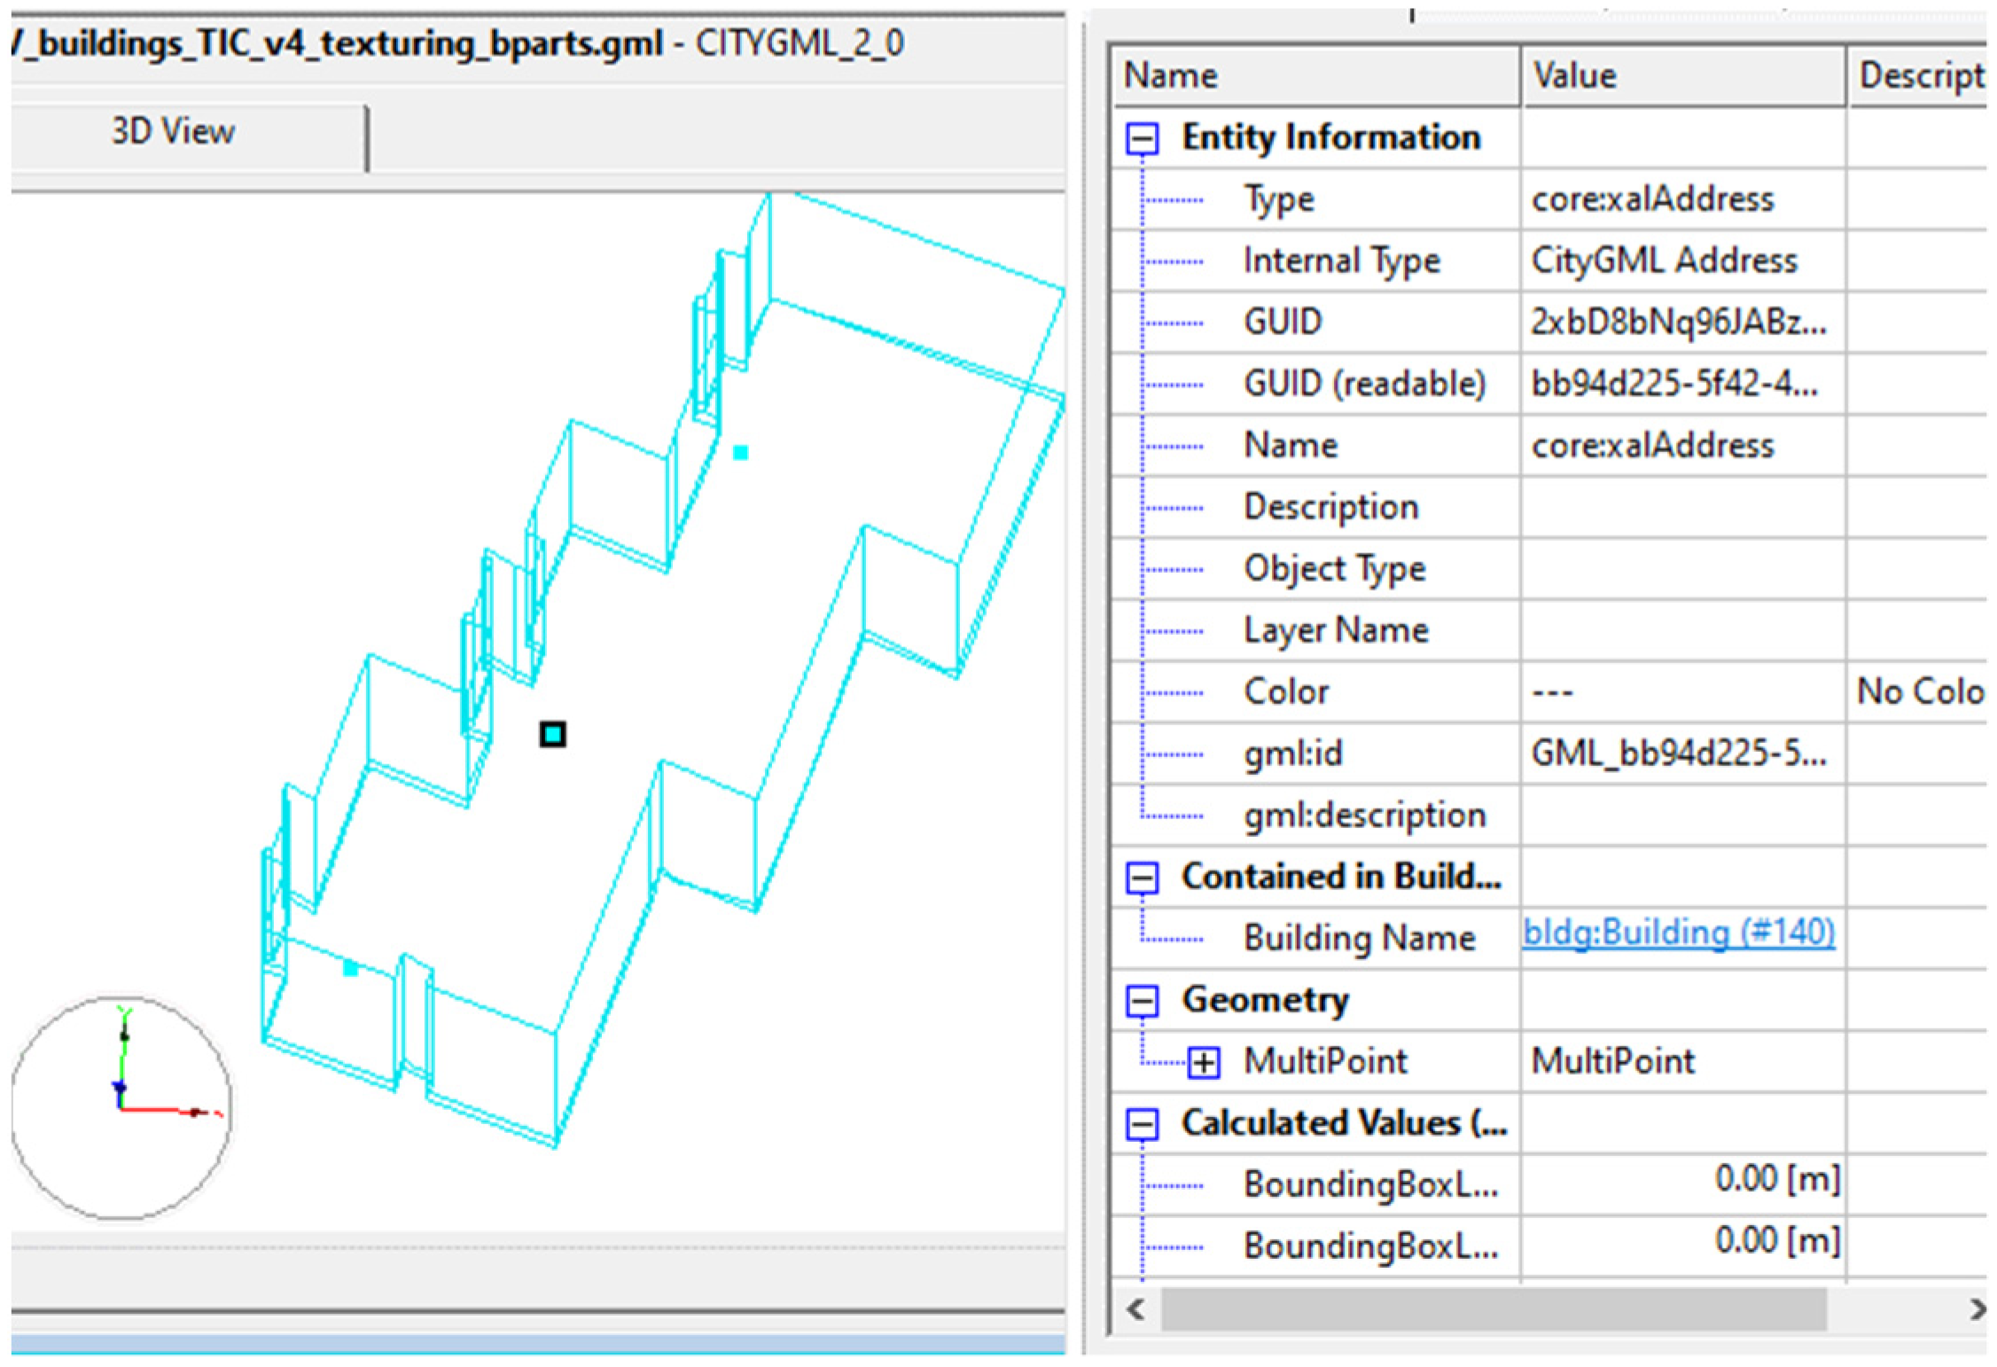Click the selected black-outlined address point marker
Viewport: 1997px width, 1367px height.
552,734
